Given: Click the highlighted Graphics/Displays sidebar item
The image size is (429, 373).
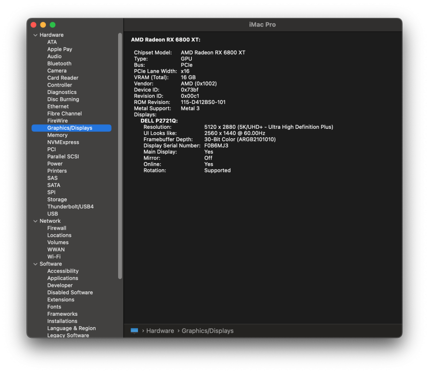Looking at the screenshot, I should tap(71, 128).
